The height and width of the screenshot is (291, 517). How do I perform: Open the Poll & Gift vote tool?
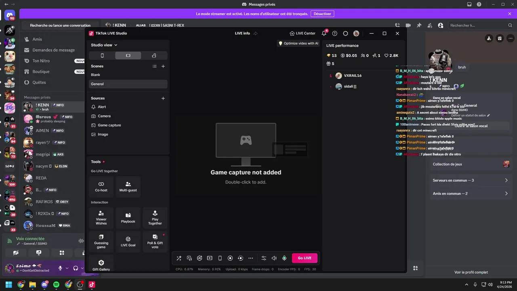(x=155, y=242)
